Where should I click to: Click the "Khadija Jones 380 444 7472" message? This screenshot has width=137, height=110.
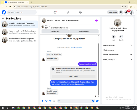point(52,92)
